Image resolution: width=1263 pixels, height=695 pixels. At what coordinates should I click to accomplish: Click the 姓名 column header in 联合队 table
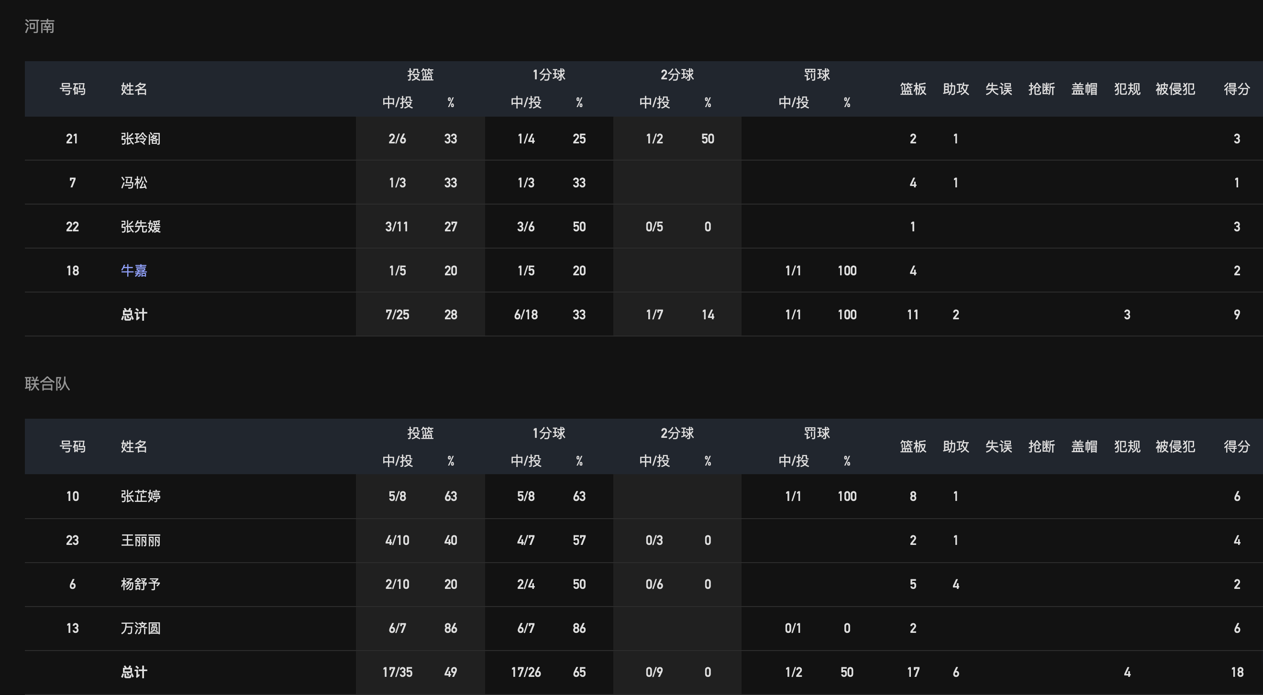[x=134, y=446]
